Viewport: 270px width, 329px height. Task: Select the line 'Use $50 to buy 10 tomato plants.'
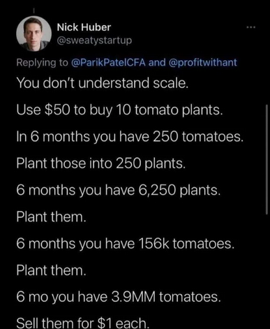[x=119, y=110]
